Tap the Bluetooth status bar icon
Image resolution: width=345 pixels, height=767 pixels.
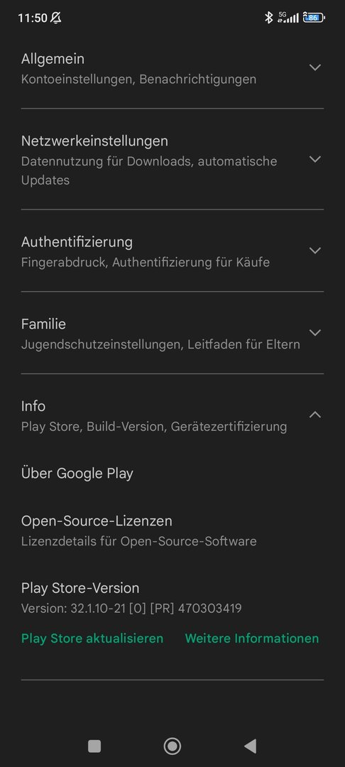coord(268,18)
